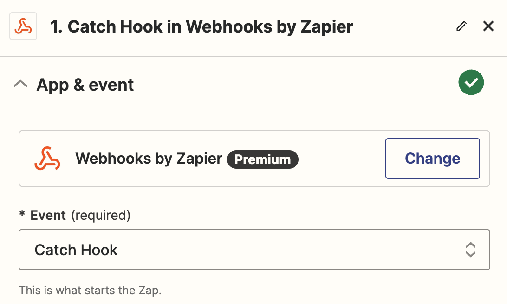Click the Event field label
The width and height of the screenshot is (507, 304).
(x=48, y=215)
